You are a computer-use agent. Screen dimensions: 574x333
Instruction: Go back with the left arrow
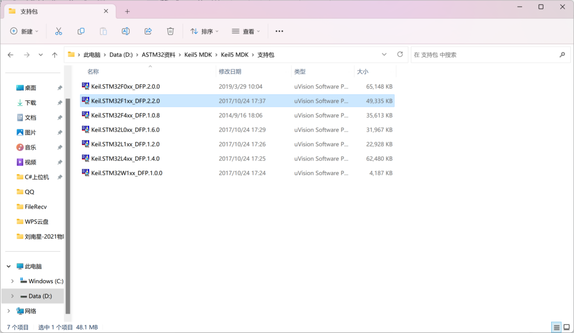click(x=10, y=55)
